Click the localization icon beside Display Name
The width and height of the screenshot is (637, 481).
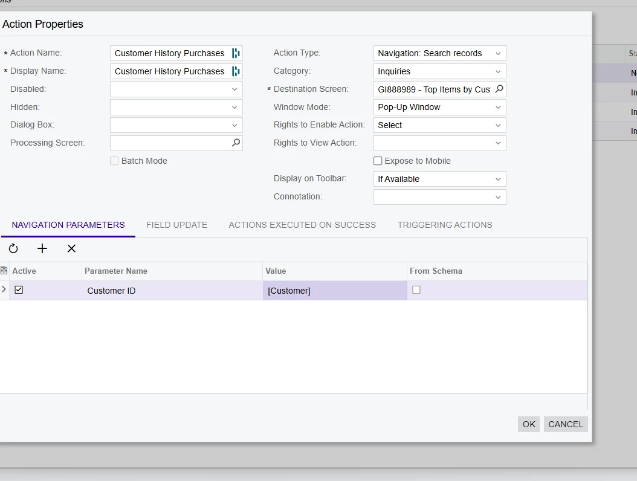point(236,71)
